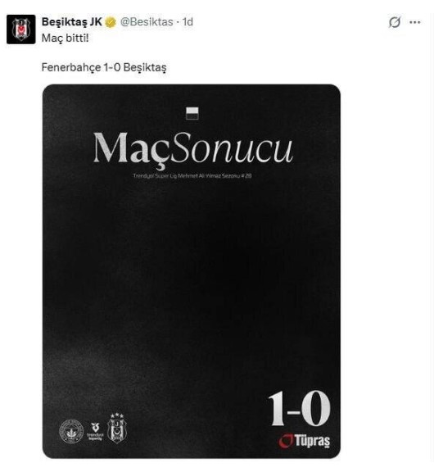434x472 pixels.
Task: Click the 'Maç bitti!' tweet text
Action: [x=66, y=39]
